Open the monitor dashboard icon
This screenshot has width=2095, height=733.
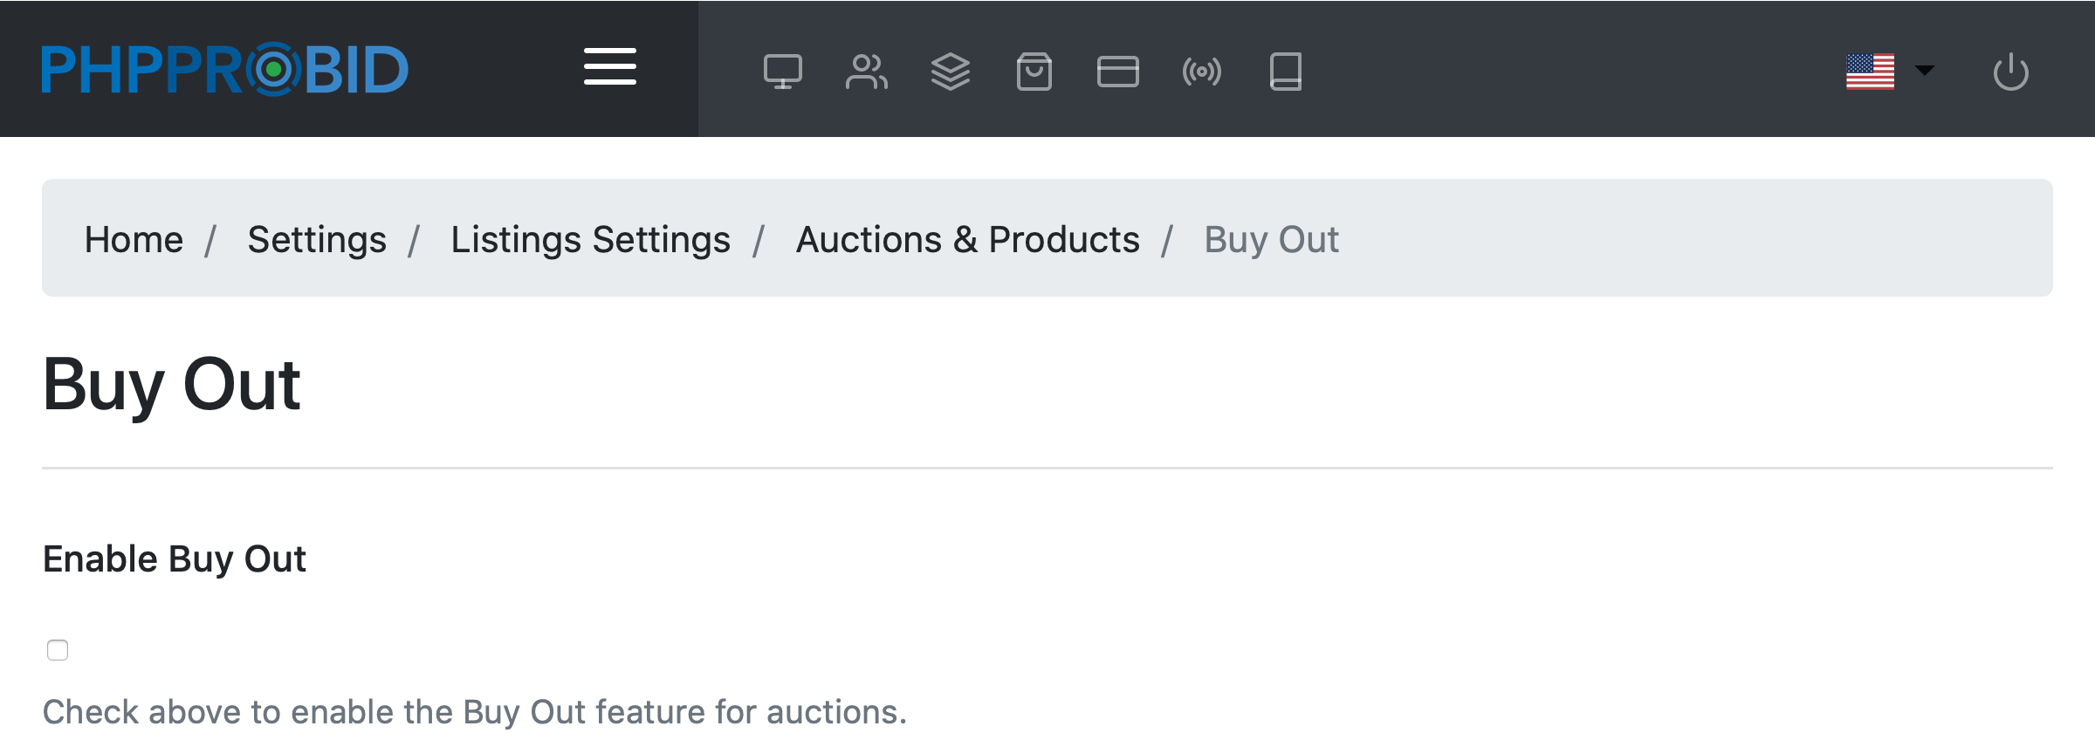click(x=783, y=72)
